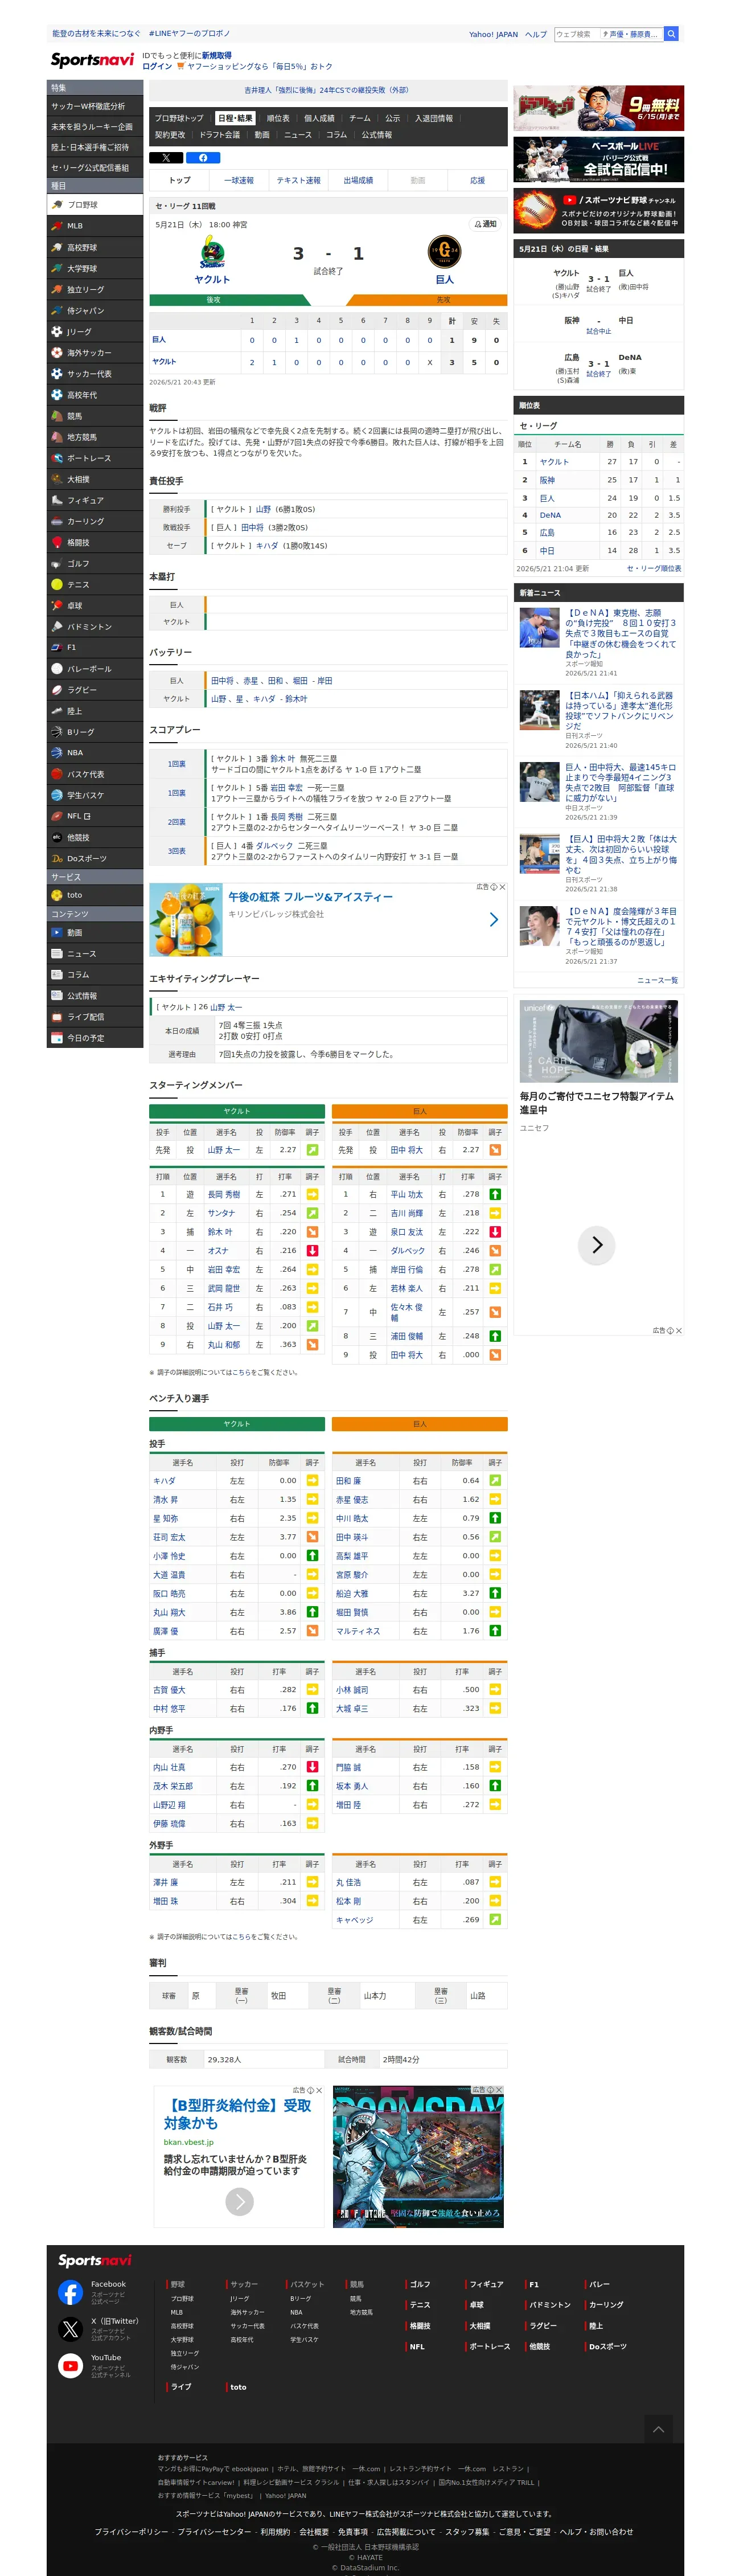Open セ・リーグ順位表 link
The image size is (731, 2576).
654,568
